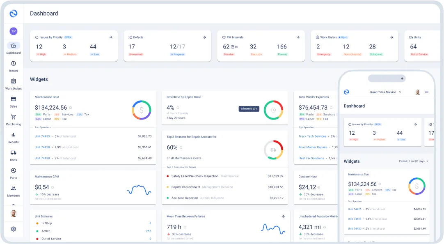
Task: Click the app logo in the sidebar
Action: (13, 13)
